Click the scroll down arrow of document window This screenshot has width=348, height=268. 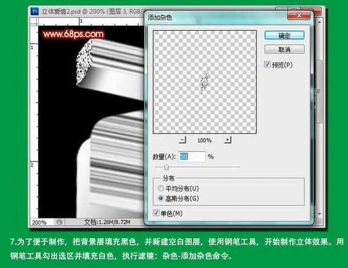[320, 213]
